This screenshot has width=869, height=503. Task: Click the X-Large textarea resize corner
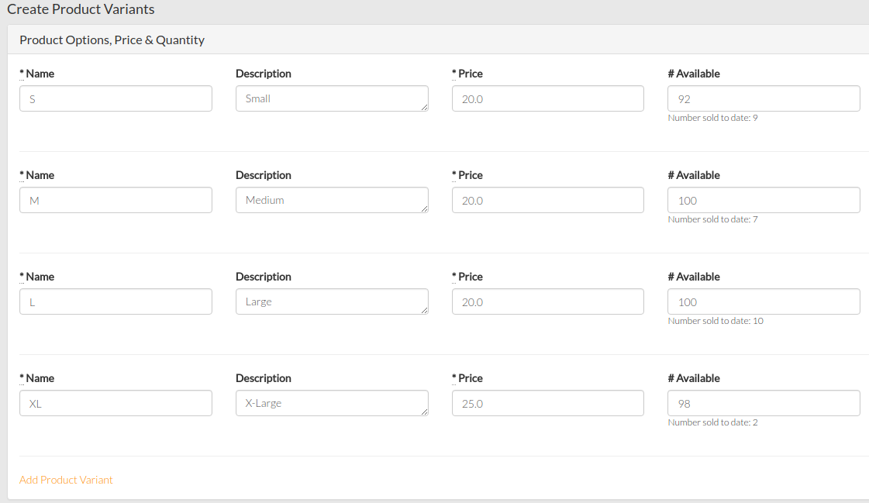425,412
